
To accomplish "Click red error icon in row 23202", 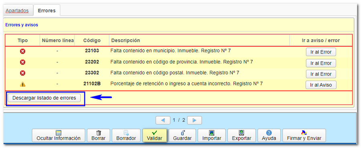I will click(x=22, y=62).
